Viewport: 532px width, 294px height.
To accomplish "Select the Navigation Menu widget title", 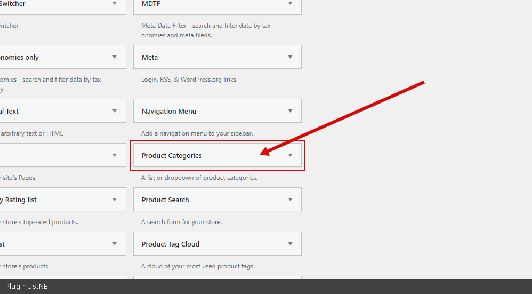I will 169,112.
